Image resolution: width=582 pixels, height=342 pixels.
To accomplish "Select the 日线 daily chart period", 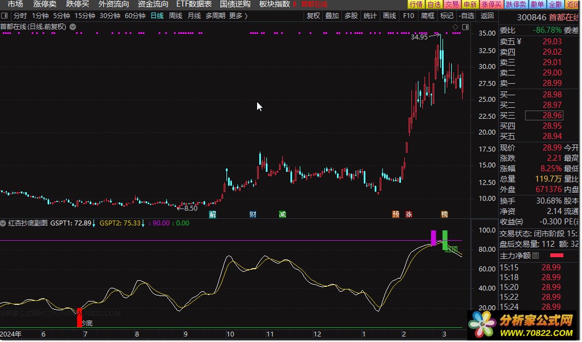I will pyautogui.click(x=157, y=16).
